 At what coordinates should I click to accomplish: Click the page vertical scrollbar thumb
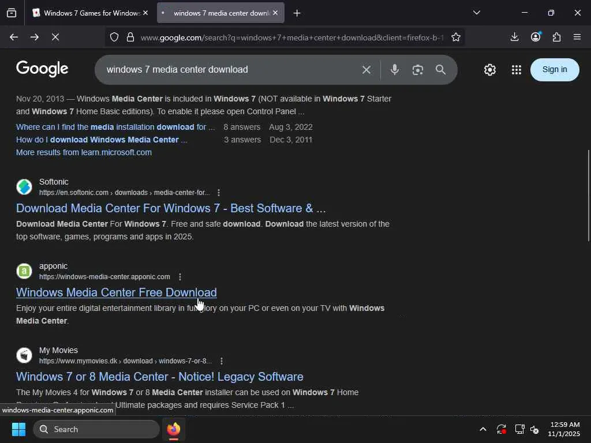(x=588, y=196)
